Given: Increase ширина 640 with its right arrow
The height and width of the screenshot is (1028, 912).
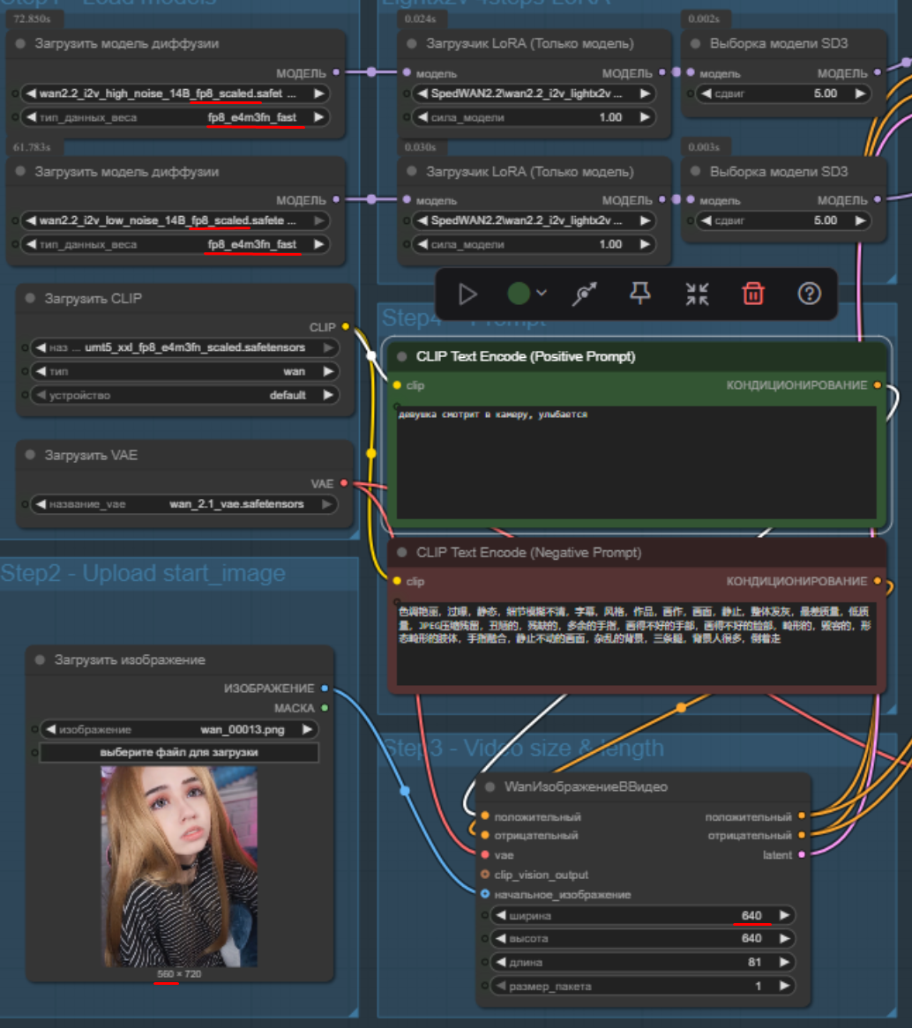Looking at the screenshot, I should pos(784,915).
